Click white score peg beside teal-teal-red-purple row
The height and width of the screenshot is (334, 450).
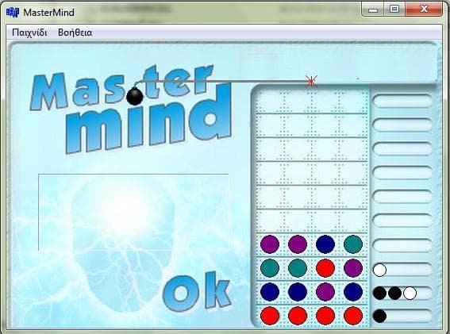click(x=379, y=270)
